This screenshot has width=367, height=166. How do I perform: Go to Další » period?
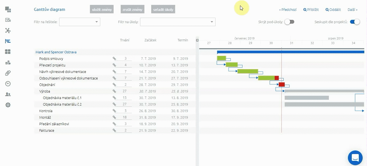[353, 10]
